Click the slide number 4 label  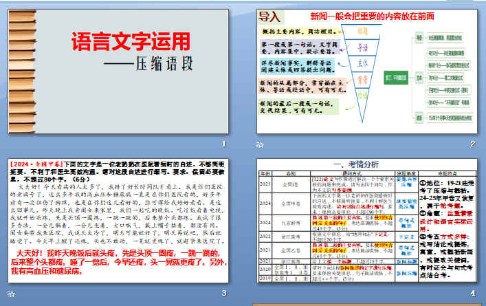(472, 294)
